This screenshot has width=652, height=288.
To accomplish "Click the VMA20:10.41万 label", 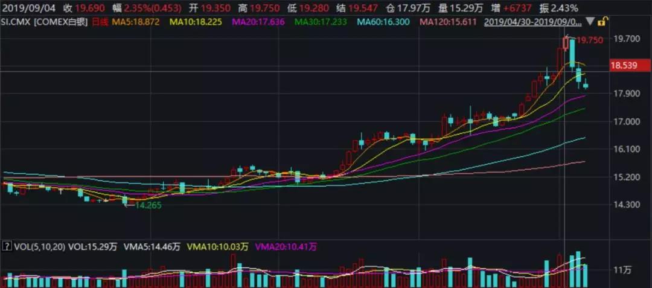I will tap(286, 247).
